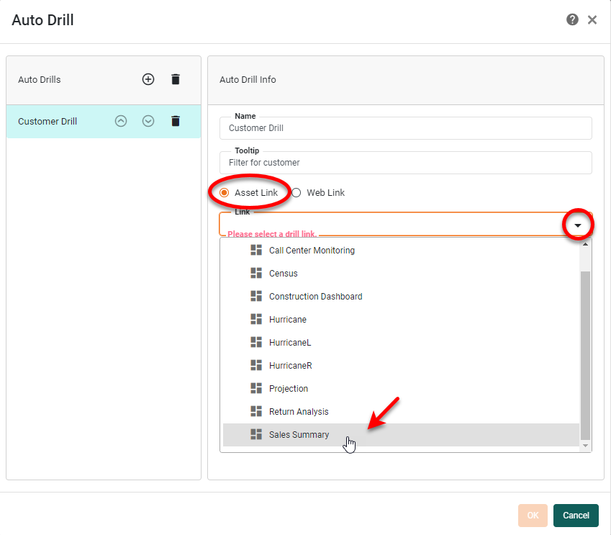Image resolution: width=611 pixels, height=535 pixels.
Task: Click the add new Auto Drill plus icon
Action: (x=148, y=79)
